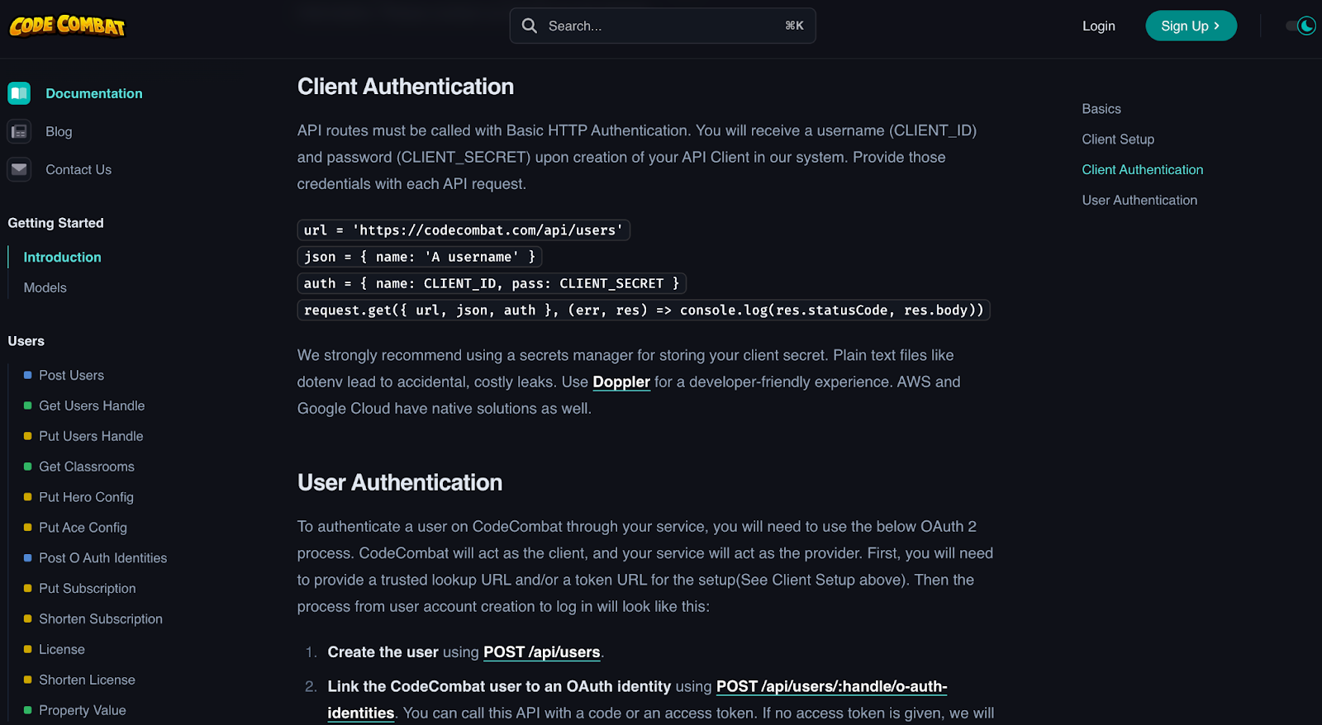
Task: Click the magnifying glass search icon
Action: click(x=530, y=26)
